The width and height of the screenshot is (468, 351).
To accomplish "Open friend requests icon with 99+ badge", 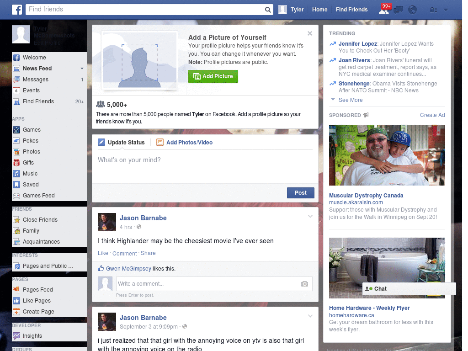I will pos(384,10).
